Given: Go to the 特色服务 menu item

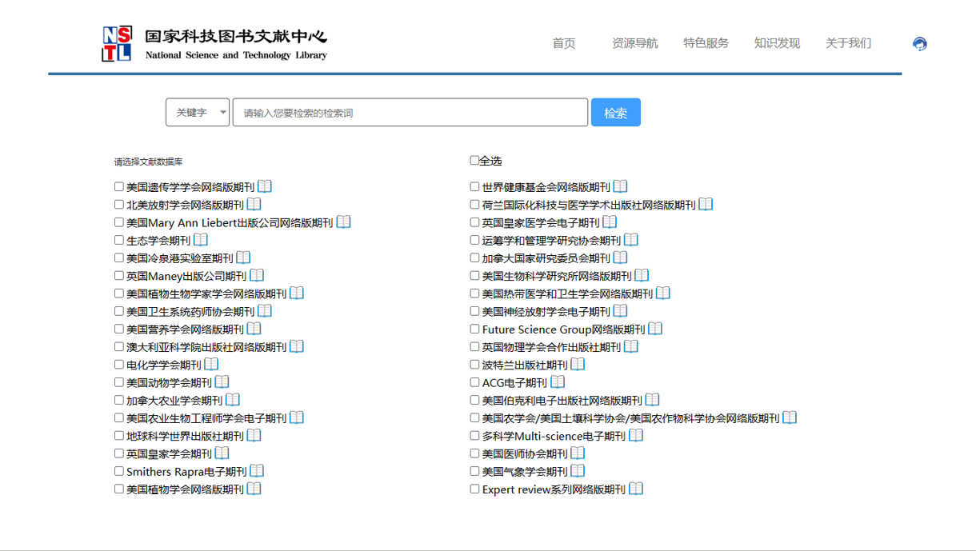Looking at the screenshot, I should coord(706,43).
